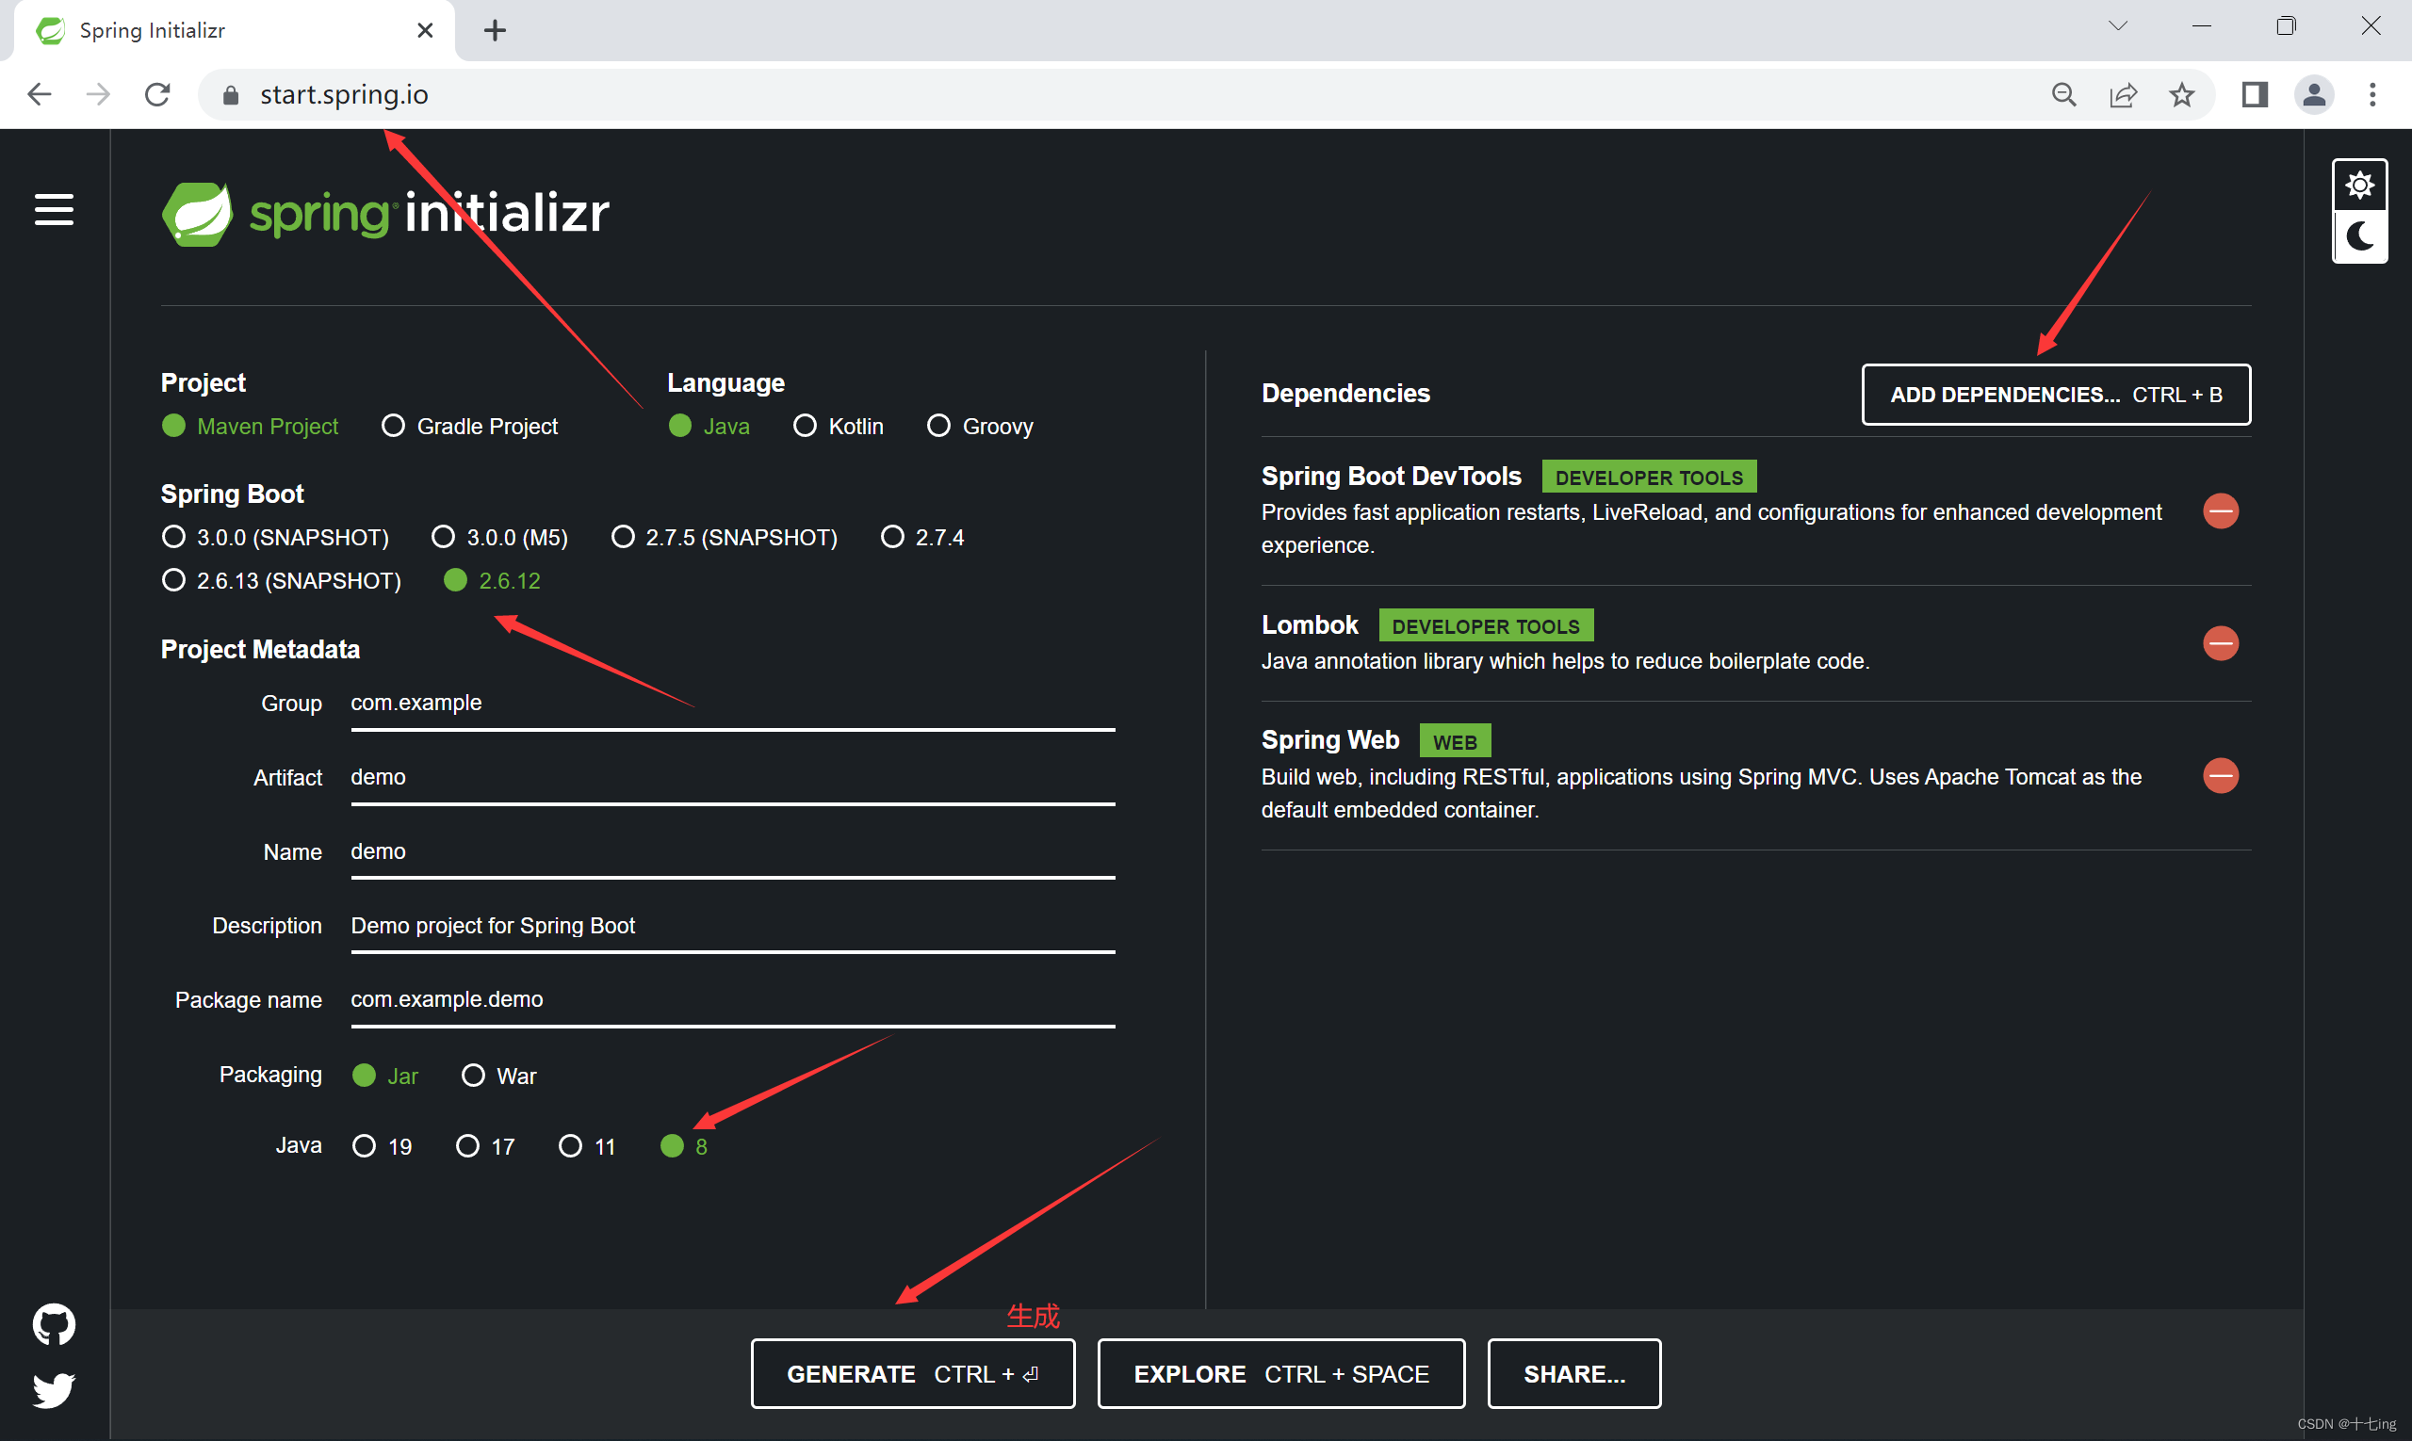2412x1441 pixels.
Task: Click the address bar URL
Action: coord(344,94)
